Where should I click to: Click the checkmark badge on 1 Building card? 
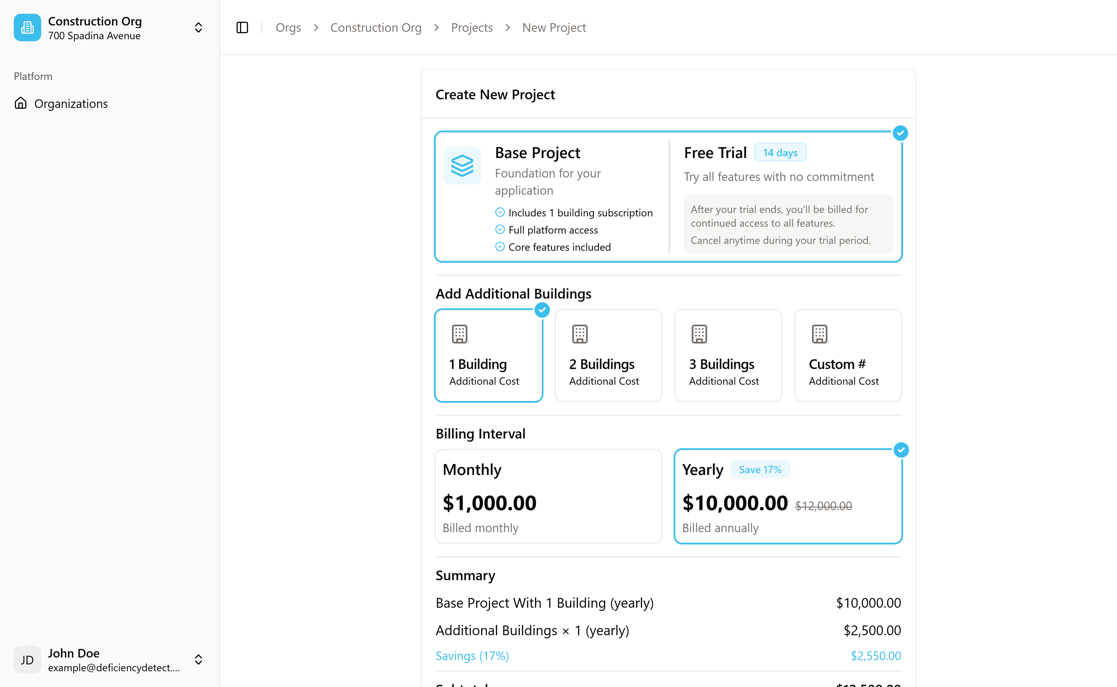pyautogui.click(x=542, y=310)
